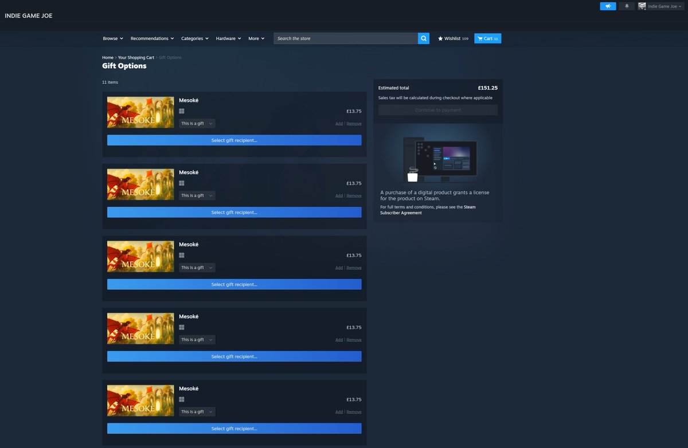
Task: Click the first item's Mesoké title text
Action: tap(189, 100)
